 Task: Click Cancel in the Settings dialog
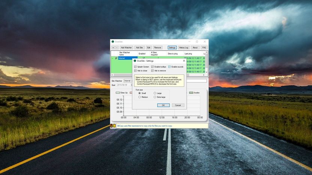pyautogui.click(x=178, y=105)
